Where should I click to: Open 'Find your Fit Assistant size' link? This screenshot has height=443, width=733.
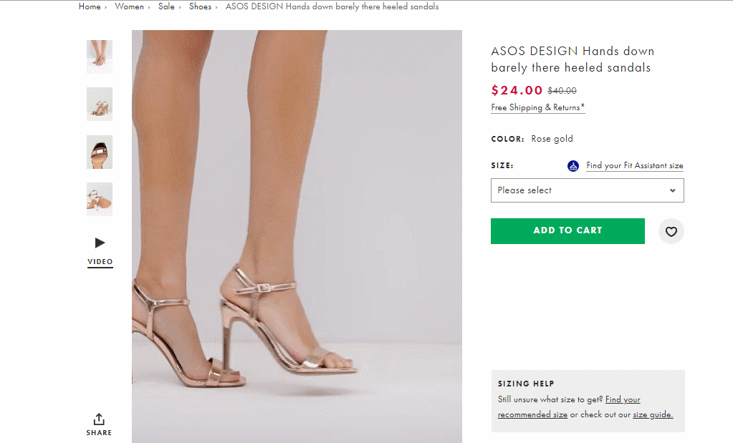(x=634, y=166)
